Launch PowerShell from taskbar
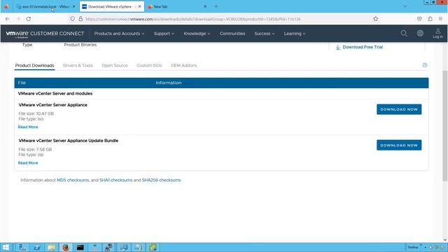Image resolution: width=448 pixels, height=252 pixels. [x=37, y=247]
